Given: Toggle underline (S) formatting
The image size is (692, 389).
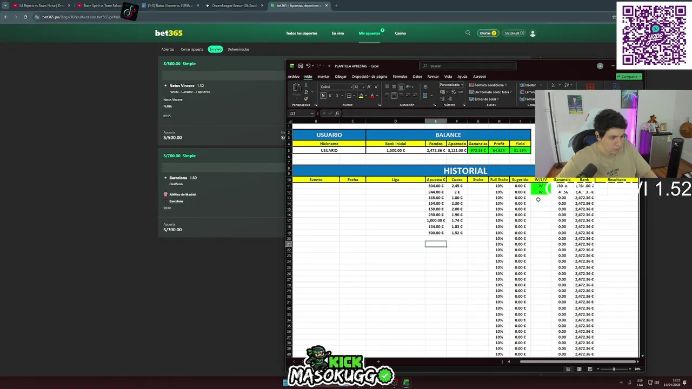Looking at the screenshot, I should (337, 96).
